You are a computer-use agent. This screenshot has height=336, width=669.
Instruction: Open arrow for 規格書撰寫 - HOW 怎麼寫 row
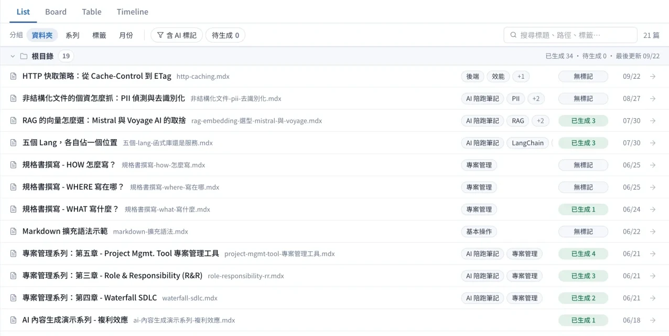click(653, 165)
